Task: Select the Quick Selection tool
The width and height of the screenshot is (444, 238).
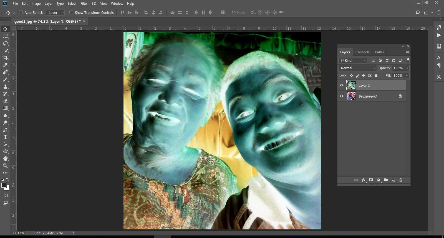Action: click(5, 50)
